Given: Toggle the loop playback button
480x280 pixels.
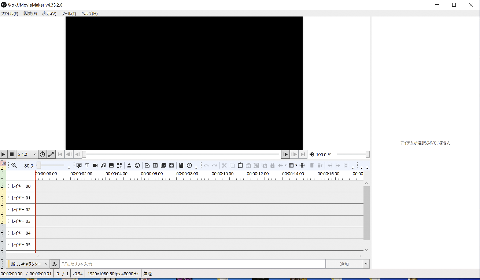Looking at the screenshot, I should pos(42,154).
